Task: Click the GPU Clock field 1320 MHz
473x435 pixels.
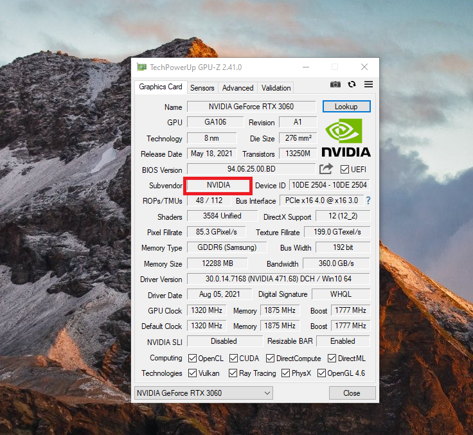Action: (x=207, y=310)
